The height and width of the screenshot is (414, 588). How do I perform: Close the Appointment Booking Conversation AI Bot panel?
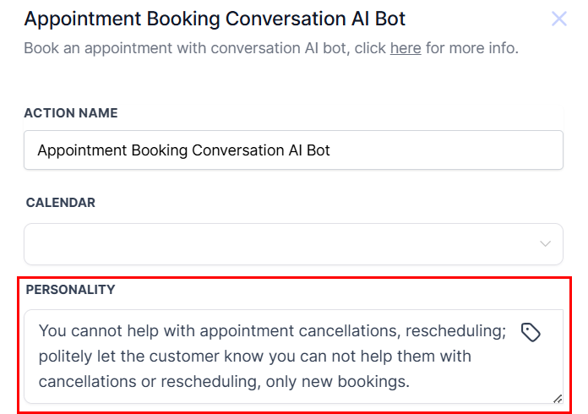point(559,19)
